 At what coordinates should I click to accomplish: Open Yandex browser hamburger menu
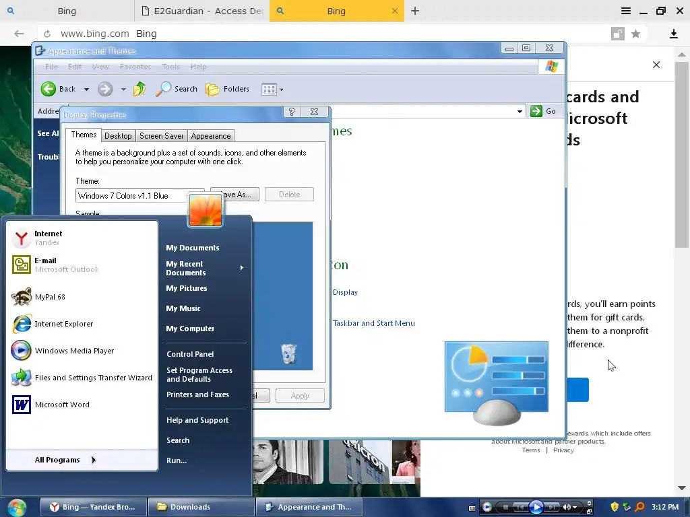[x=626, y=11]
